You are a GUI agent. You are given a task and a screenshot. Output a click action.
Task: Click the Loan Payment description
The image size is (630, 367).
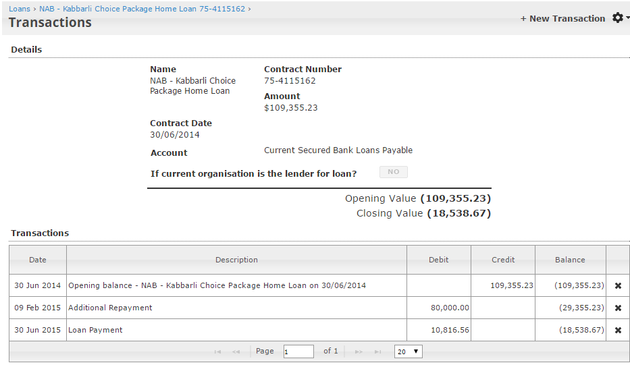(95, 330)
